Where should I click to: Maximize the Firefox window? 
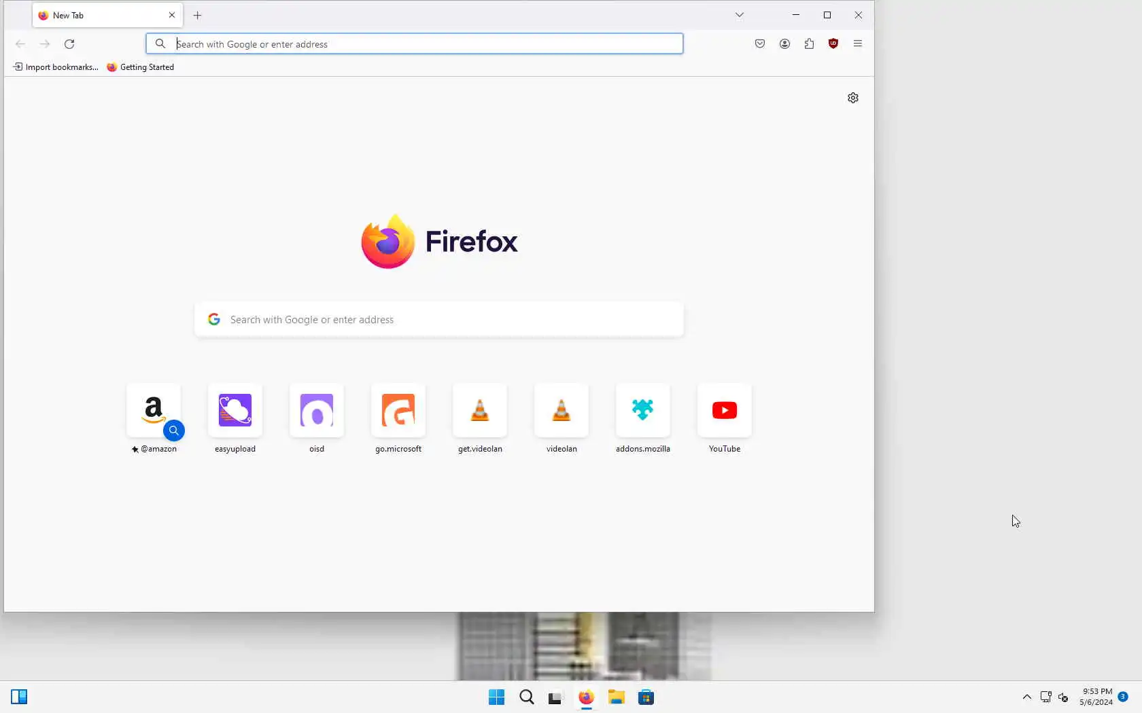(x=827, y=15)
